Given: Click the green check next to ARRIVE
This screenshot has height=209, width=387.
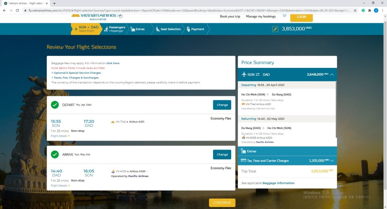Looking at the screenshot, I should coord(55,154).
